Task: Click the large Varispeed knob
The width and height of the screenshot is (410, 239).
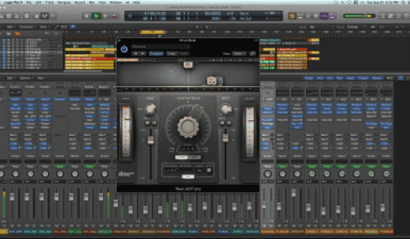Action: pyautogui.click(x=187, y=126)
